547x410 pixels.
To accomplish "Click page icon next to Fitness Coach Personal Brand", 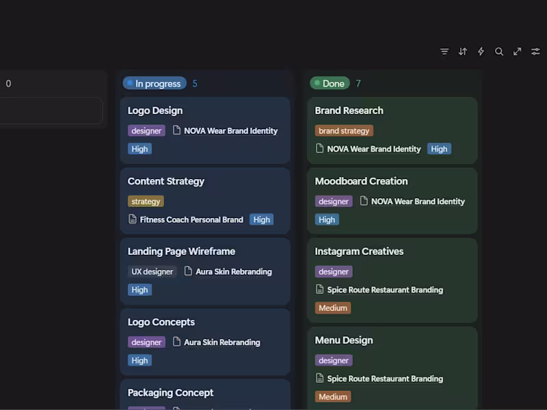I will [133, 219].
